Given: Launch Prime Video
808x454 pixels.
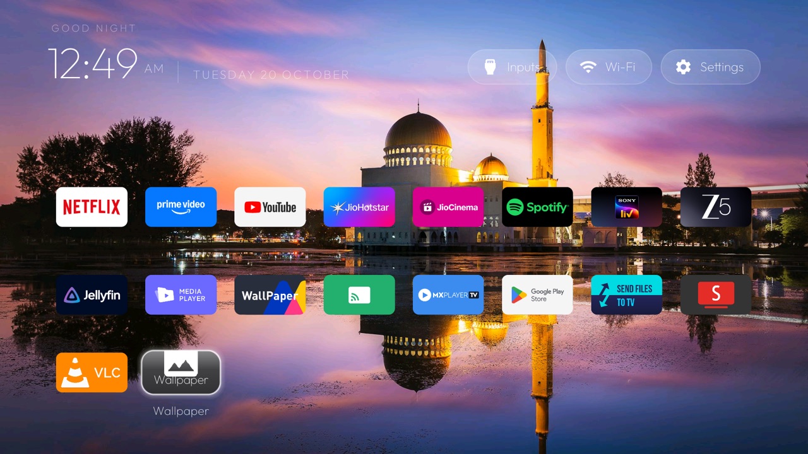Looking at the screenshot, I should (181, 207).
